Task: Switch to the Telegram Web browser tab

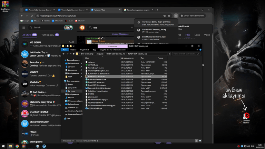Action: [x=106, y=10]
